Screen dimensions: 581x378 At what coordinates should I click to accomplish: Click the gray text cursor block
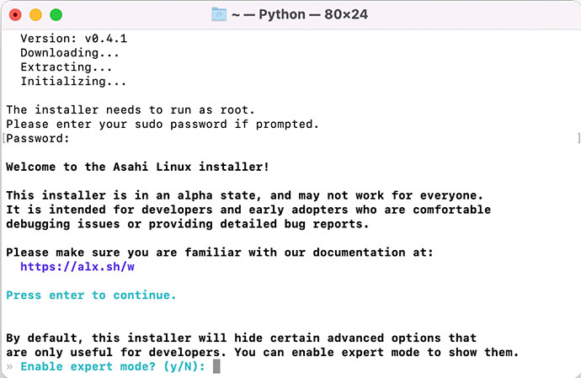click(216, 366)
